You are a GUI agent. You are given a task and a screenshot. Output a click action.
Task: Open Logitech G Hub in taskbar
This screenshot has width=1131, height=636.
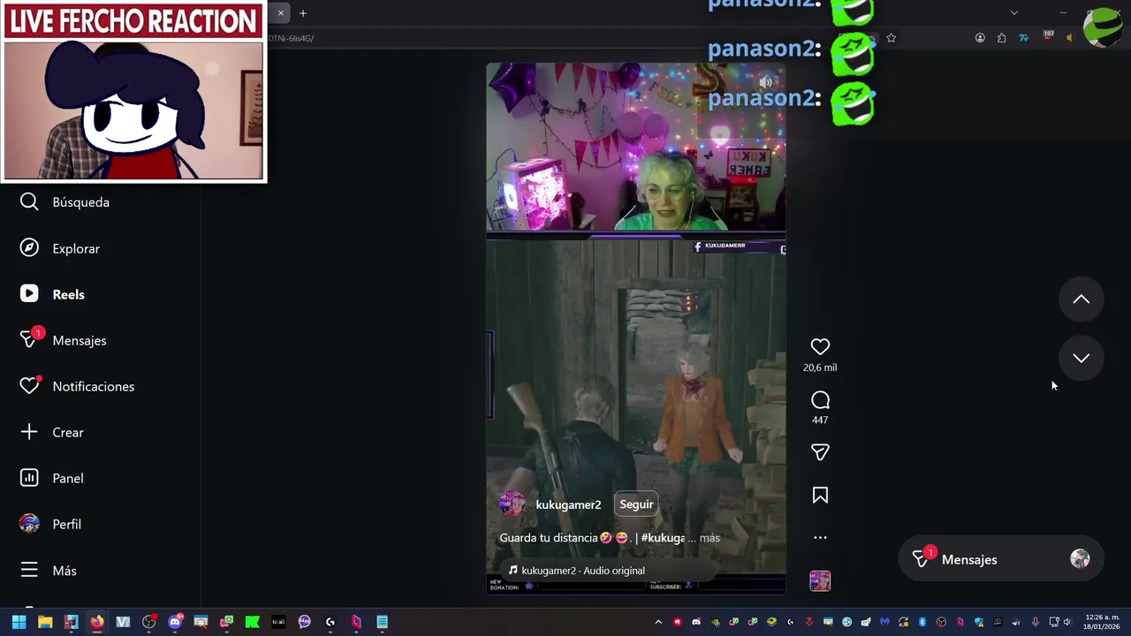tap(330, 622)
